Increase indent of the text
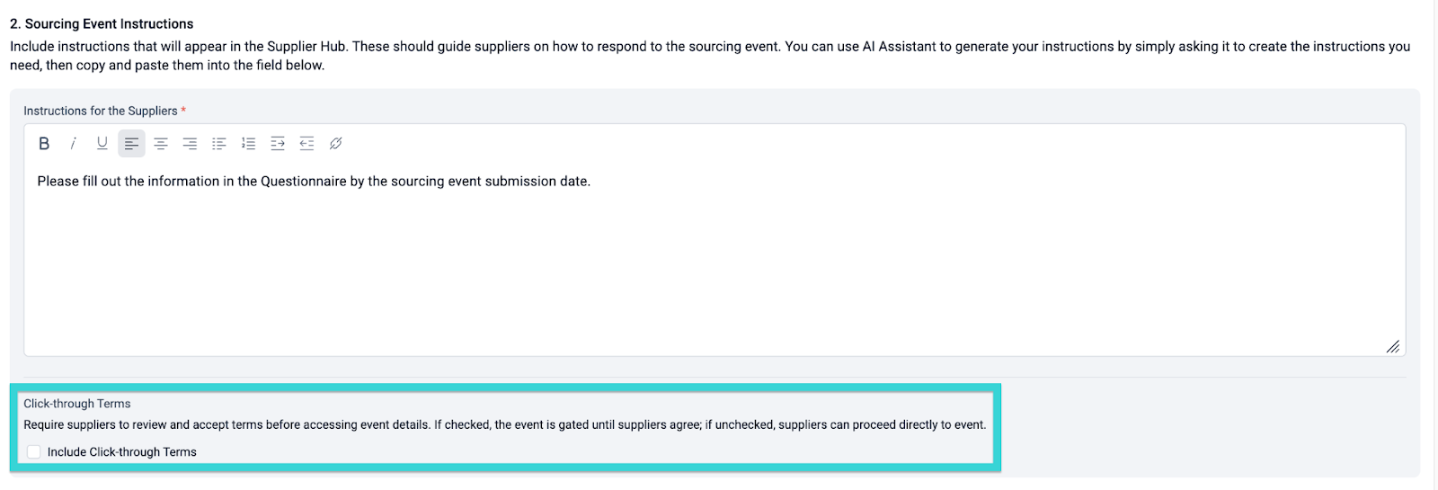1438x490 pixels. pos(278,144)
